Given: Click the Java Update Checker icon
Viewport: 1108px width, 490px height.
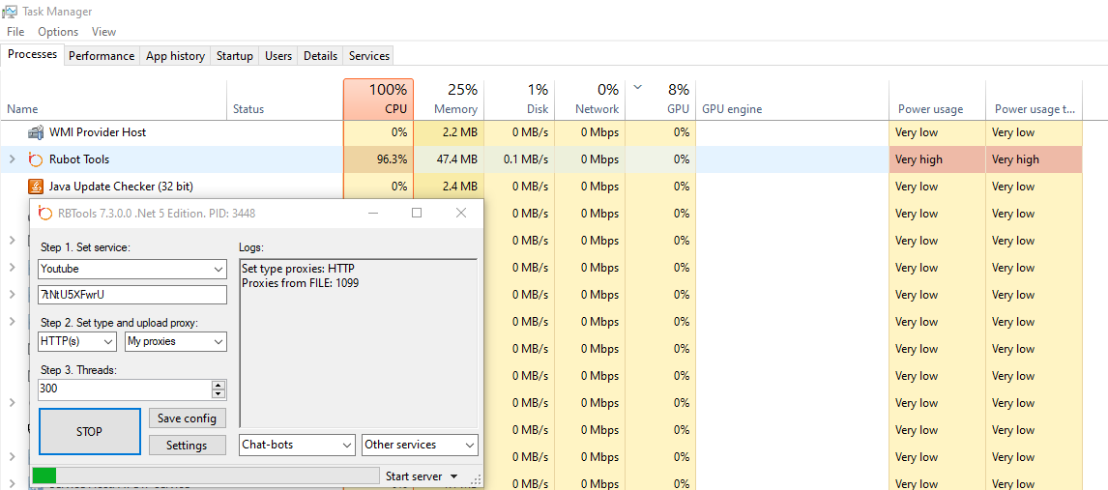Looking at the screenshot, I should [x=36, y=187].
